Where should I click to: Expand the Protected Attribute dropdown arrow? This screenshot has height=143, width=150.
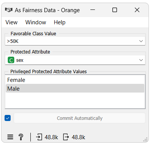click(141, 60)
